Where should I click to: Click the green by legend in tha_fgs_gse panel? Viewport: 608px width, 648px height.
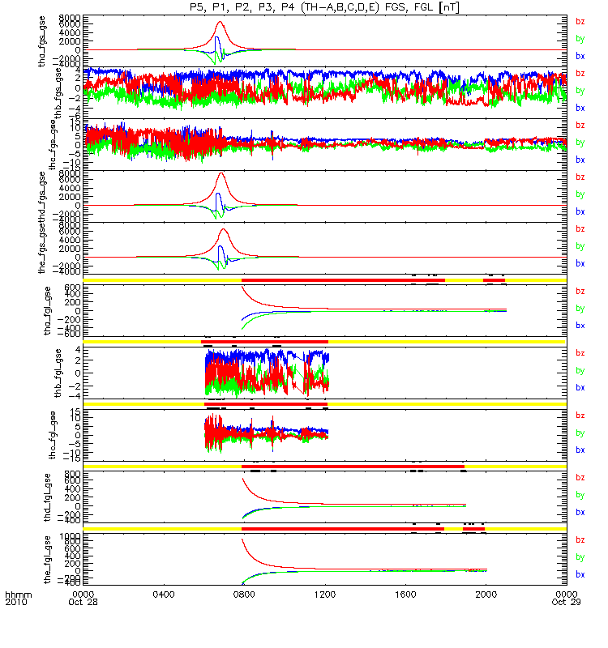(580, 39)
